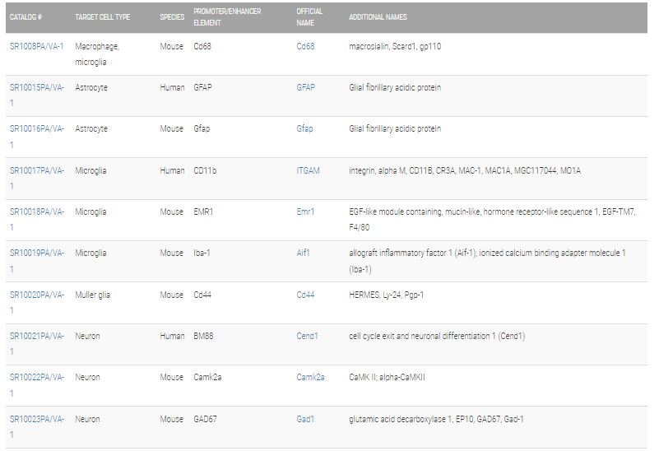Follow the human GFAP official name link
659x451 pixels.
(x=305, y=87)
